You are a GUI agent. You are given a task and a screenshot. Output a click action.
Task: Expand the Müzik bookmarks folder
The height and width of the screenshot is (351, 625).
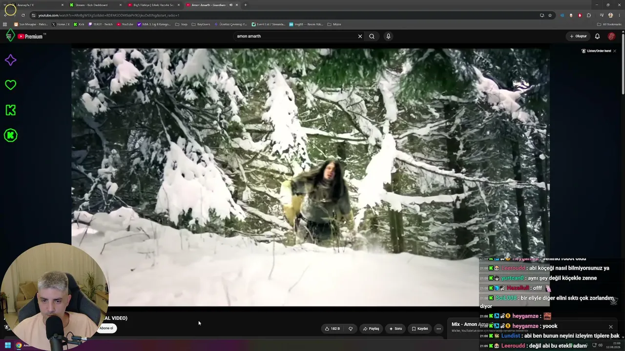point(334,24)
